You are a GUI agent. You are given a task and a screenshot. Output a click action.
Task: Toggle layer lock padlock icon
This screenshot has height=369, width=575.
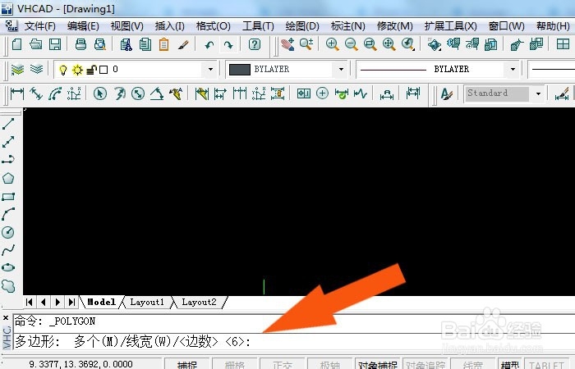(92, 70)
